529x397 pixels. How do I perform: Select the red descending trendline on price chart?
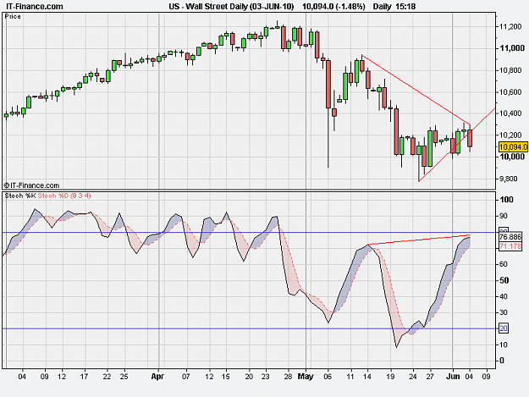click(x=416, y=90)
